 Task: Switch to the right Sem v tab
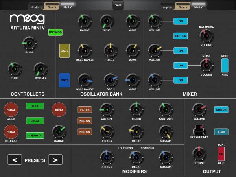pos(183,6)
